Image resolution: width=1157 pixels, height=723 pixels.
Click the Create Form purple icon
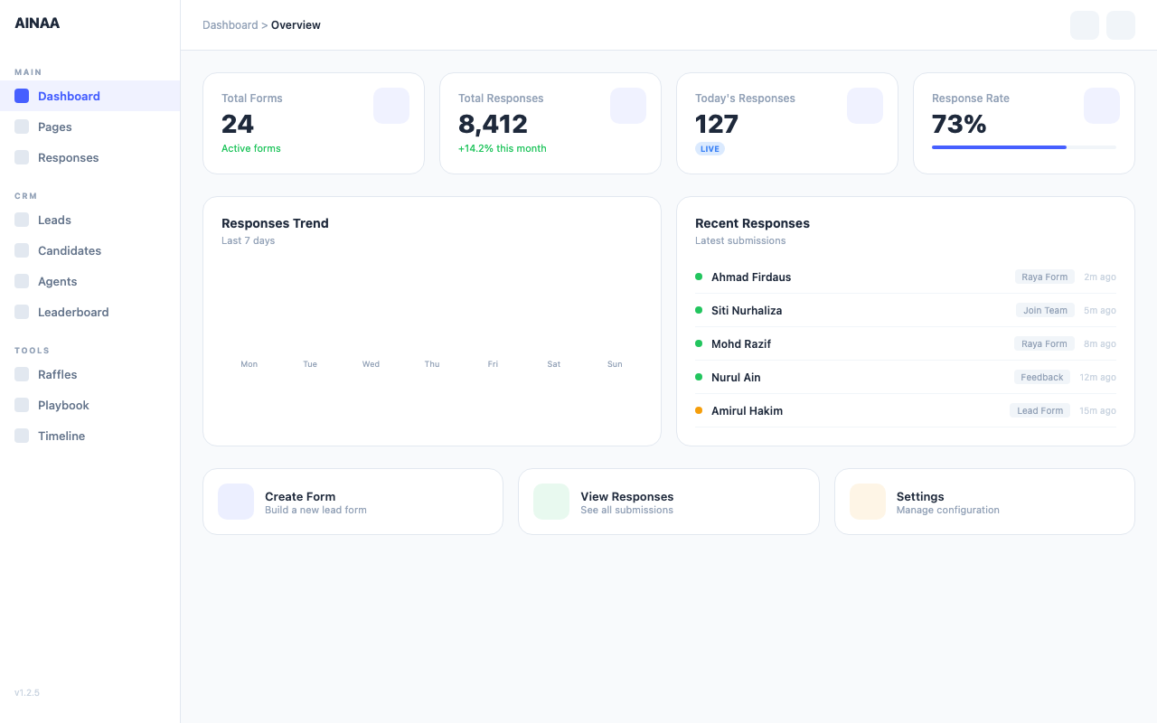(235, 502)
